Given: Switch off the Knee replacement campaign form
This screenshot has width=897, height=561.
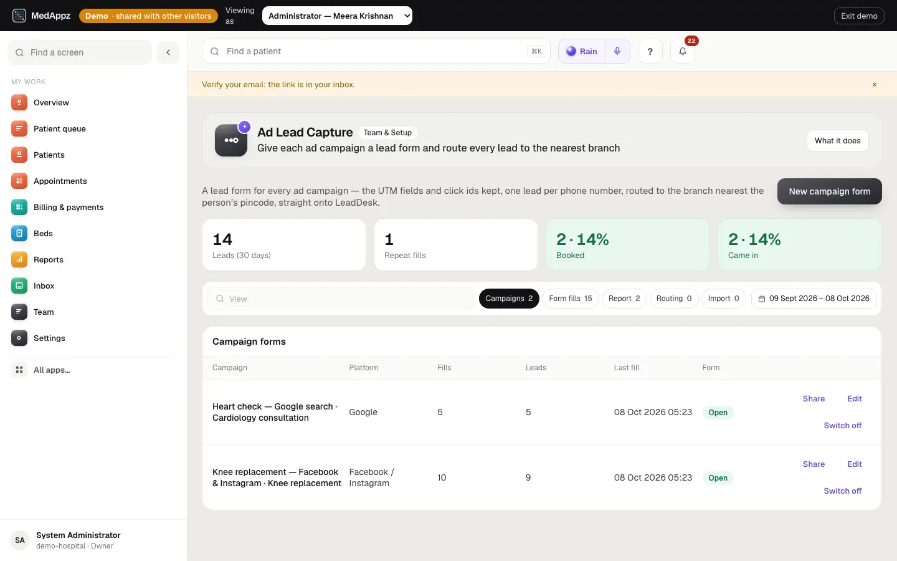Looking at the screenshot, I should coord(843,491).
